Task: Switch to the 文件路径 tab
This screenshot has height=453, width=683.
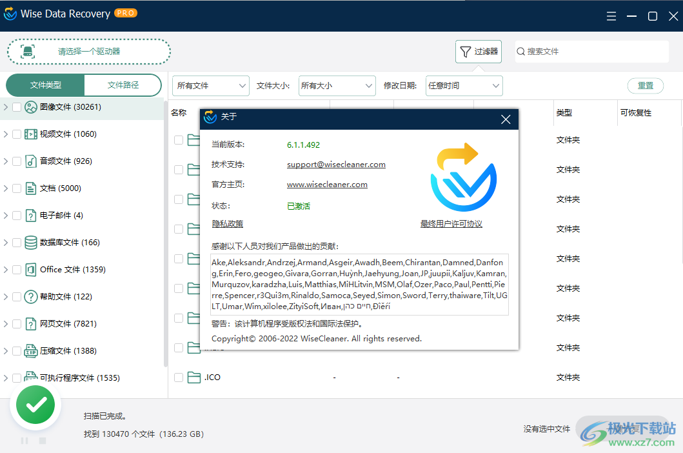Action: click(123, 85)
